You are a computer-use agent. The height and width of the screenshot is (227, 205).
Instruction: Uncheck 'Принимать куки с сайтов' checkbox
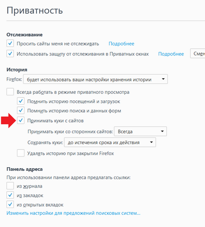(x=21, y=120)
